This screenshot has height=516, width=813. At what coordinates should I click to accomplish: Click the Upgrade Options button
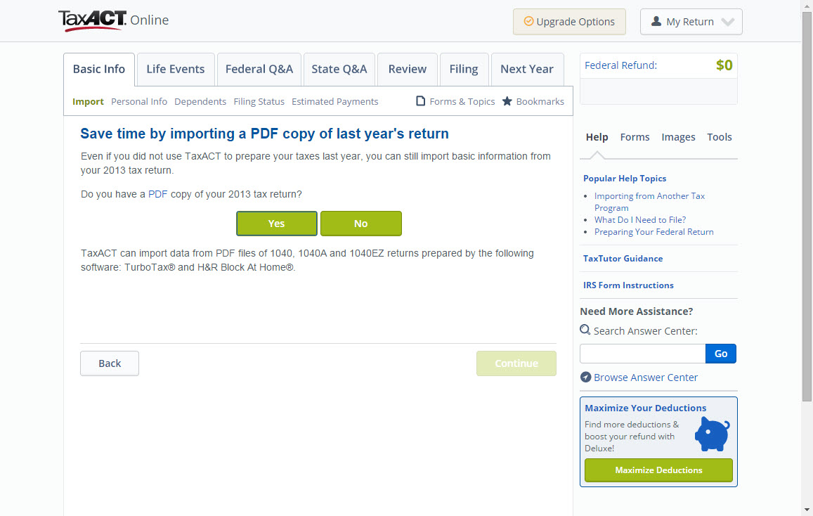568,22
